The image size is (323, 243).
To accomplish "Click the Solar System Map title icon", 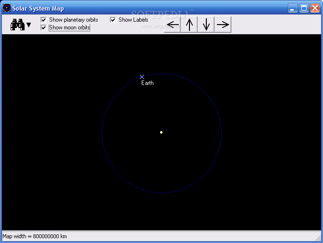I will (x=7, y=8).
